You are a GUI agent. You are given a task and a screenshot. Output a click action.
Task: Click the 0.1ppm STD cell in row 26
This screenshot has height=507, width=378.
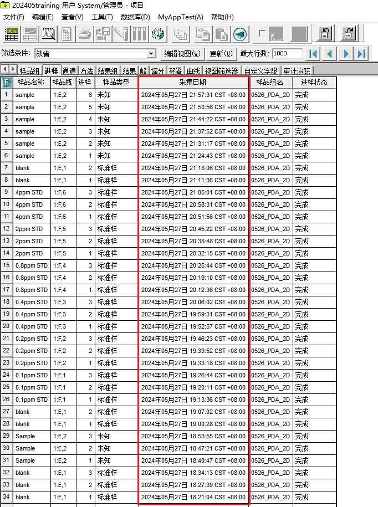[x=32, y=400]
